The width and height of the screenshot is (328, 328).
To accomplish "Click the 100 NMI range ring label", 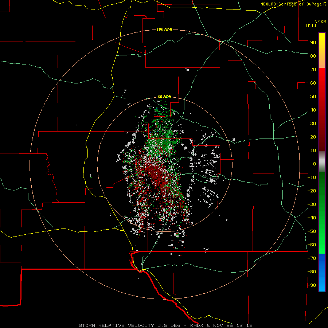I will point(164,29).
